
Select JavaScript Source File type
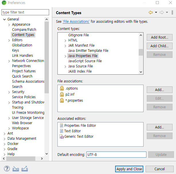85,61
